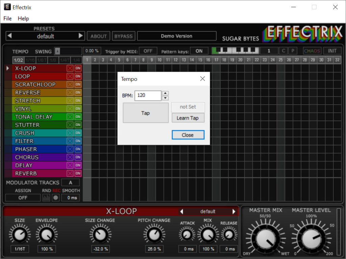Click the modulator record button
This screenshot has width=346, height=259.
pyautogui.click(x=55, y=198)
